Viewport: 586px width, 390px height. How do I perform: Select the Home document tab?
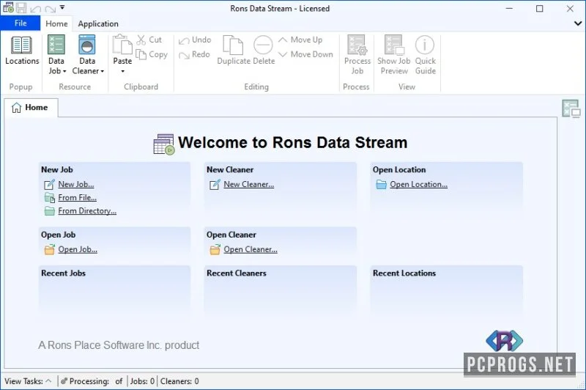[31, 108]
